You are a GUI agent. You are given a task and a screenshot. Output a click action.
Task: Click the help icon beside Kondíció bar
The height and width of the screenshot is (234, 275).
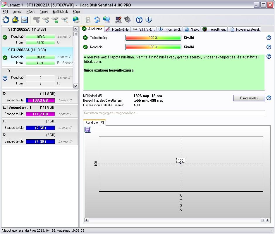tap(269, 47)
